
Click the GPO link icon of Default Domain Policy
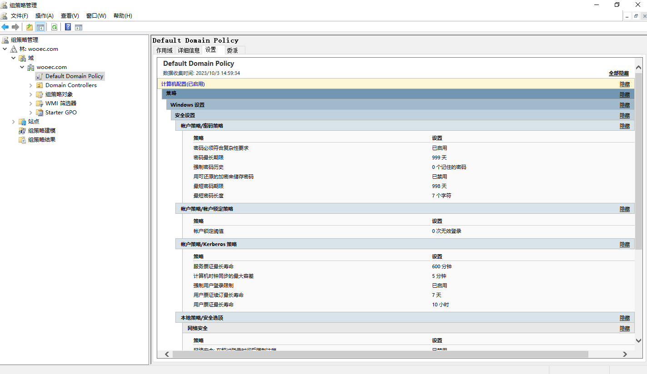tap(40, 76)
